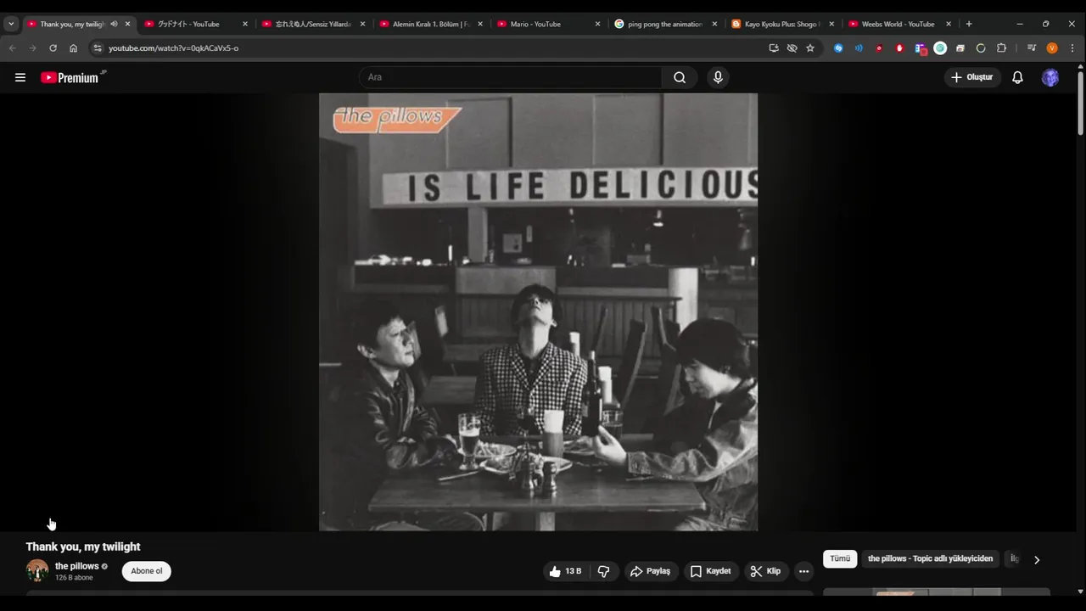Click the address bar URL

pyautogui.click(x=173, y=48)
